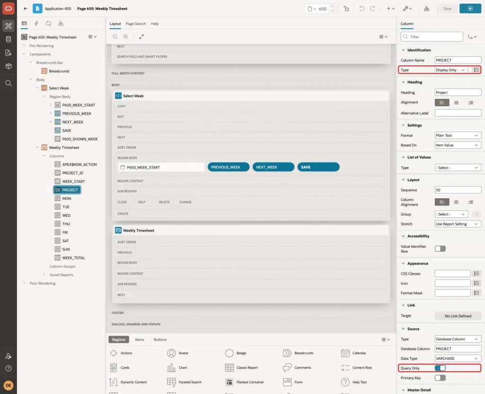The height and width of the screenshot is (394, 485).
Task: Click the Application 400 breadcrumb
Action: pos(58,9)
